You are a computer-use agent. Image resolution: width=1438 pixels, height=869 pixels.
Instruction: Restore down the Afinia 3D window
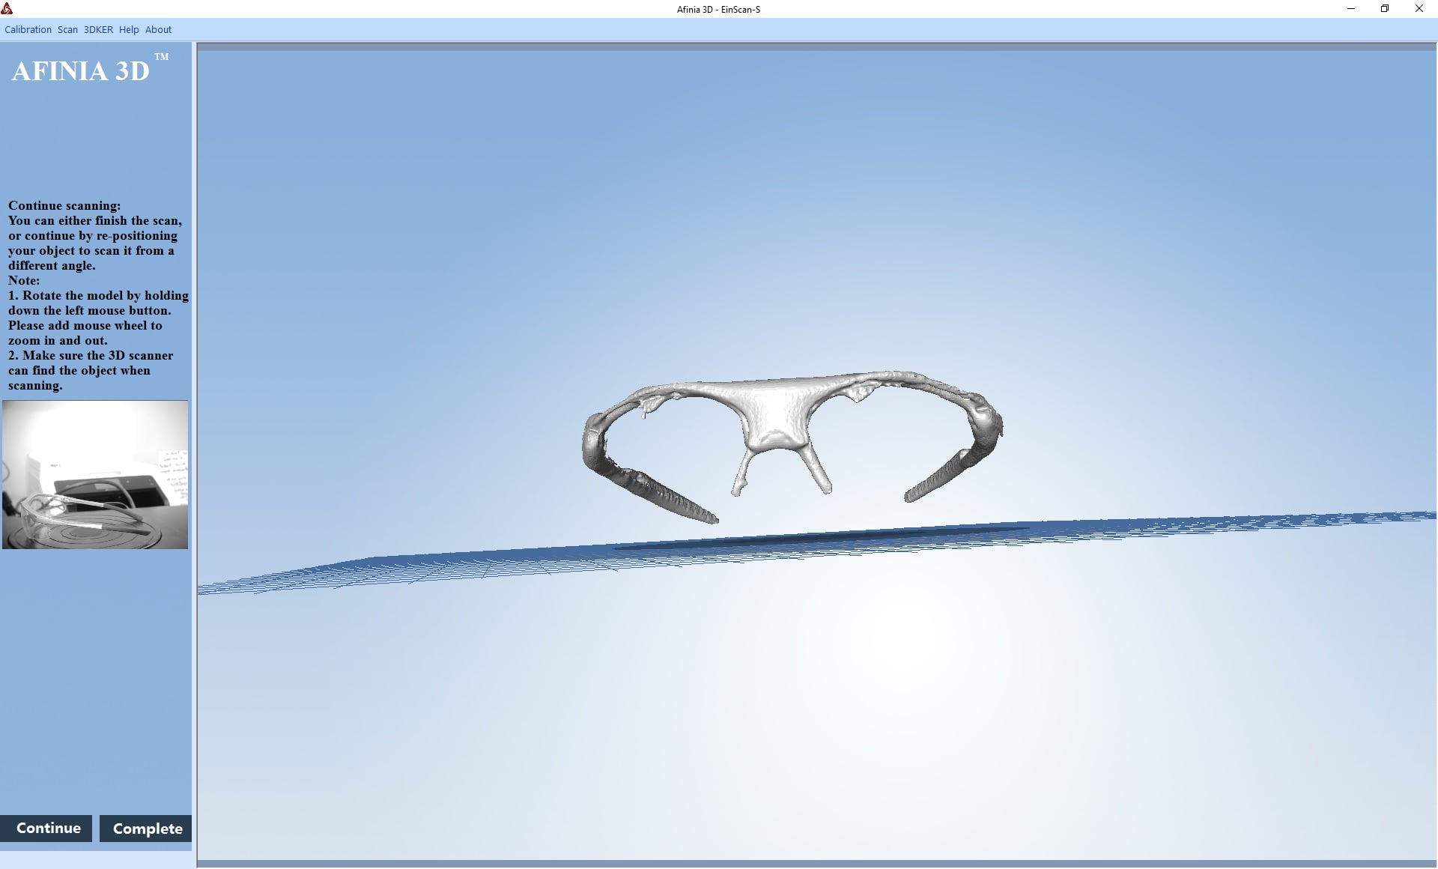[1385, 9]
